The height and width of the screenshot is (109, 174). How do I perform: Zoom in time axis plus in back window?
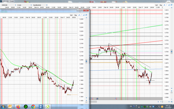(x=169, y=102)
